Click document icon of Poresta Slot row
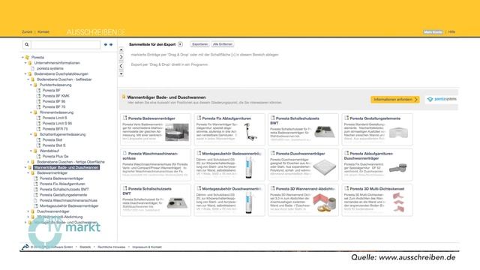The height and width of the screenshot is (270, 480). [38, 140]
